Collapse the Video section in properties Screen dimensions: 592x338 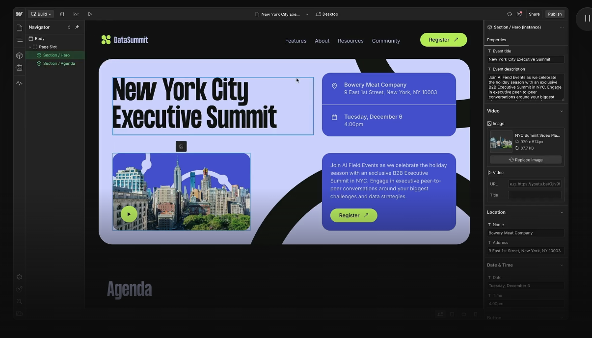click(562, 111)
